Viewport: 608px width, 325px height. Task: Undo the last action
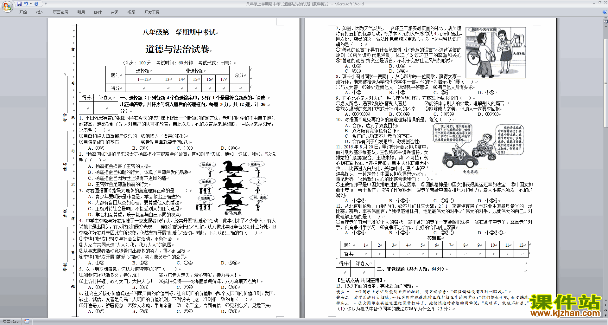[x=26, y=4]
